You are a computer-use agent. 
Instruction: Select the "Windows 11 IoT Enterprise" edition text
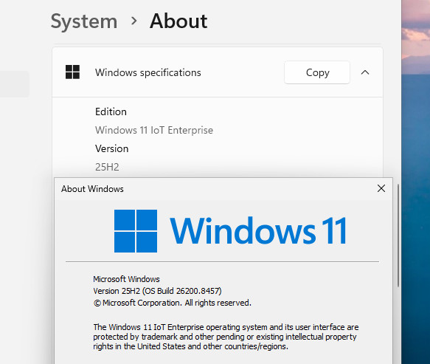154,130
